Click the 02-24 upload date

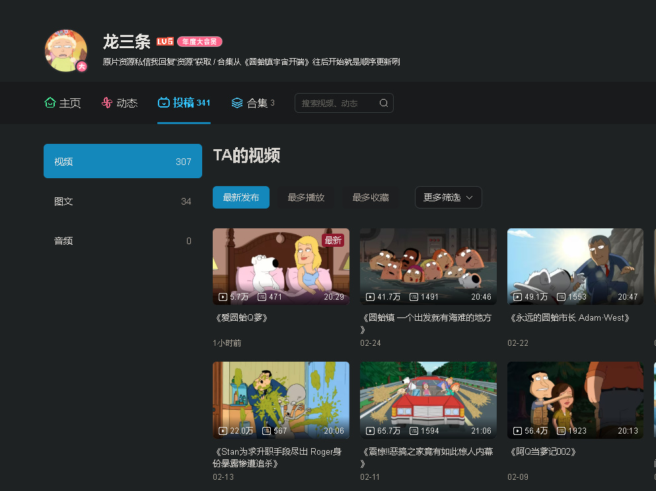coord(371,343)
